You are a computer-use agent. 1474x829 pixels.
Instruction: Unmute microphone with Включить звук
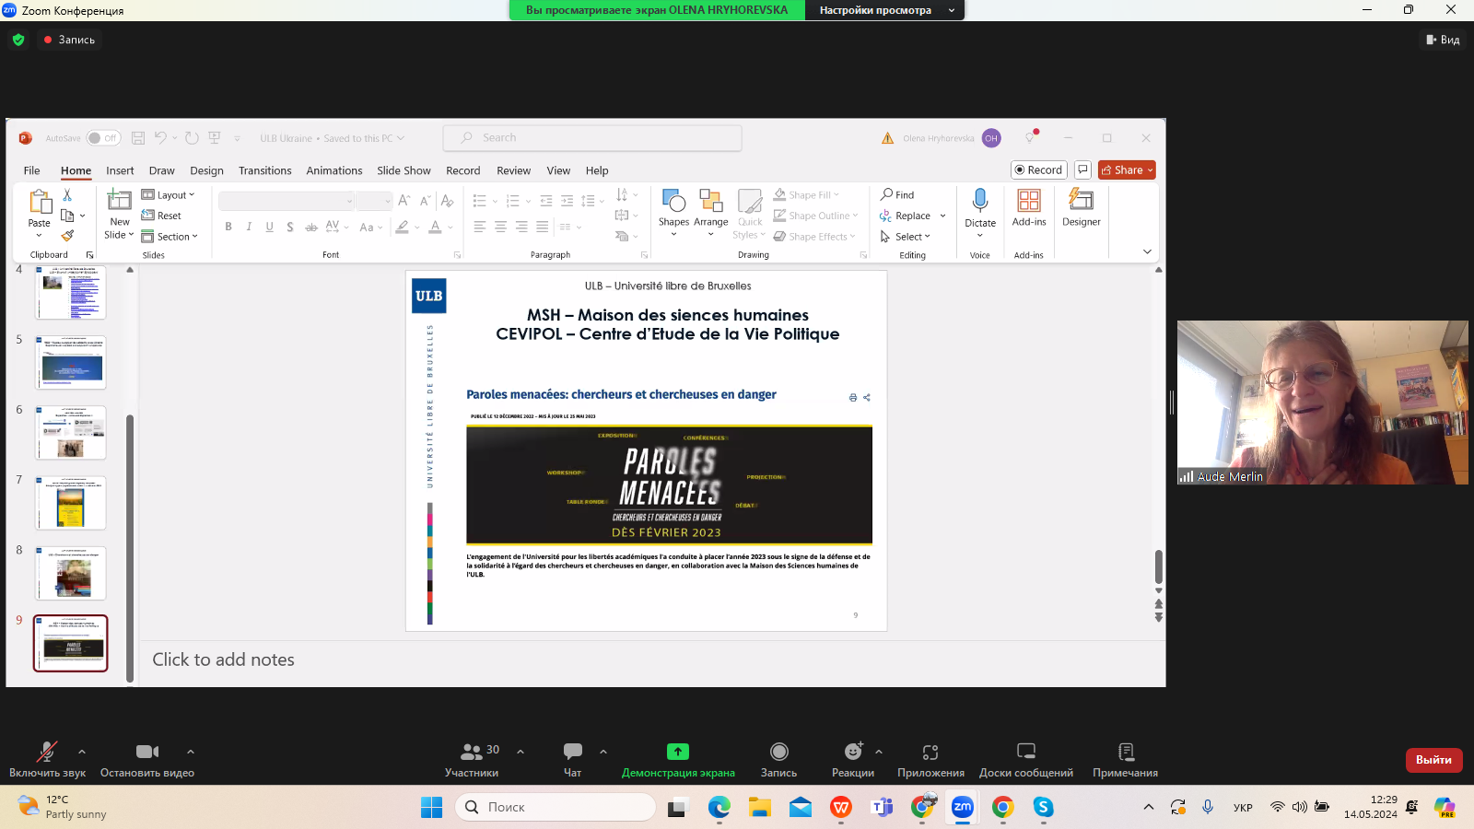46,753
